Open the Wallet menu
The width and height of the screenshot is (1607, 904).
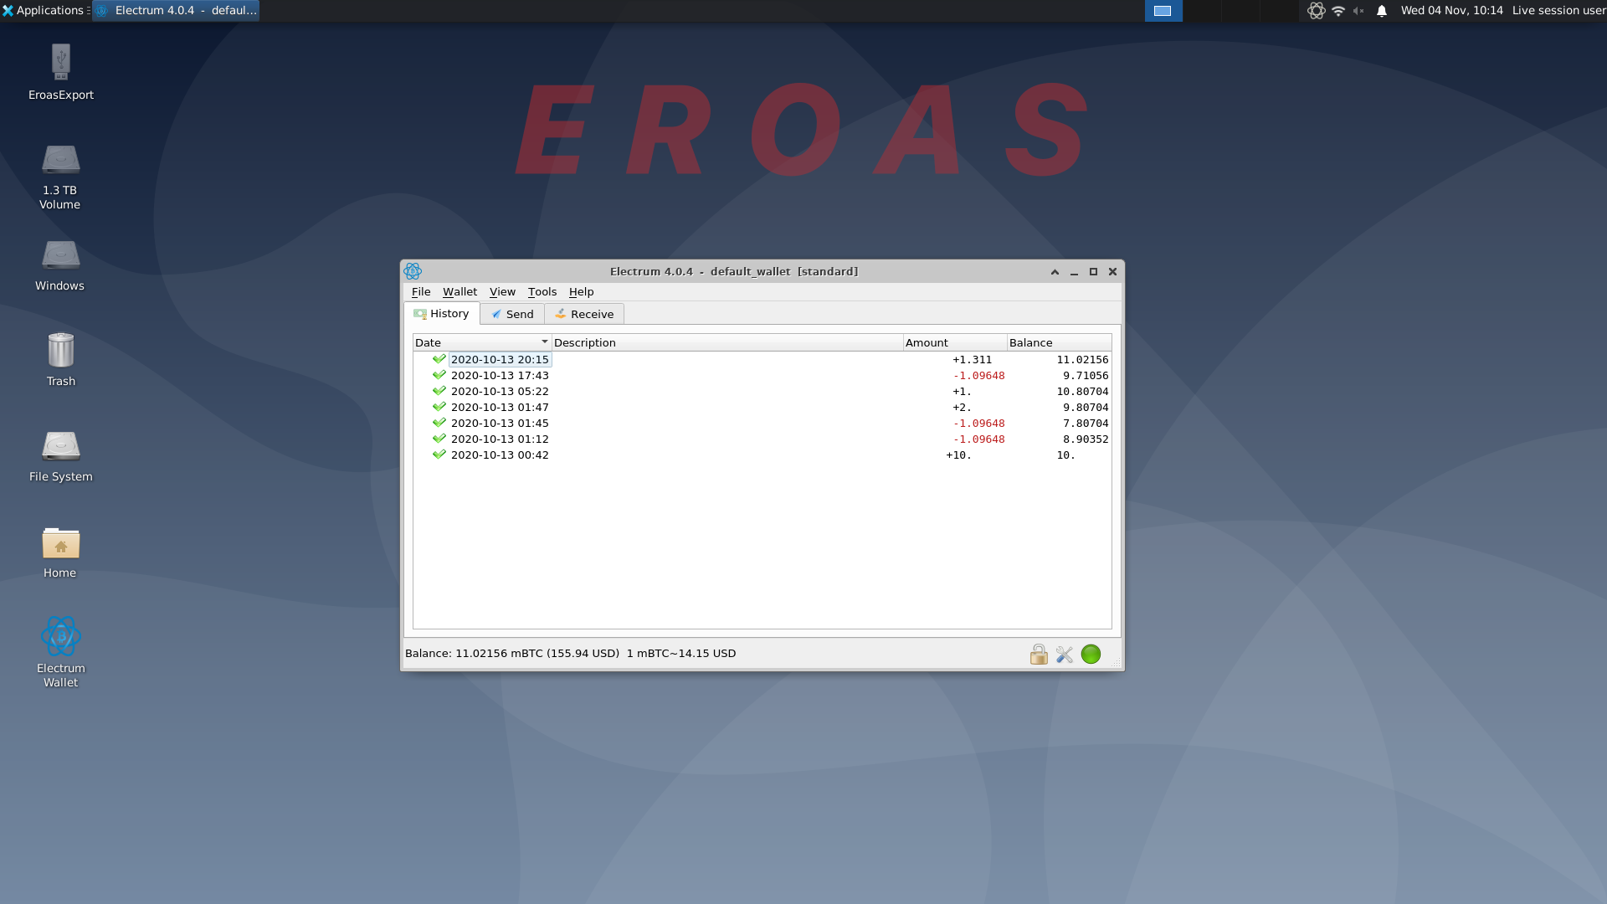pos(460,291)
